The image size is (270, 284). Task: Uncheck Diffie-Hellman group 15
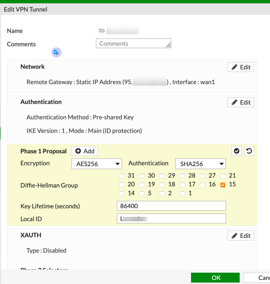click(x=223, y=185)
